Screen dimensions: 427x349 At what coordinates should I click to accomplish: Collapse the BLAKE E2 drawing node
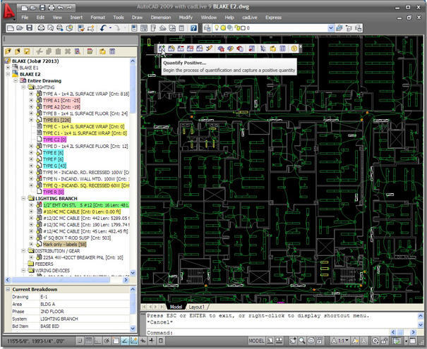(8, 74)
